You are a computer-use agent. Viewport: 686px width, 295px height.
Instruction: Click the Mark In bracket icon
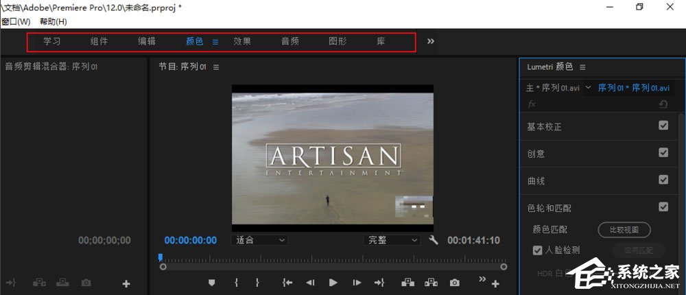coord(236,283)
